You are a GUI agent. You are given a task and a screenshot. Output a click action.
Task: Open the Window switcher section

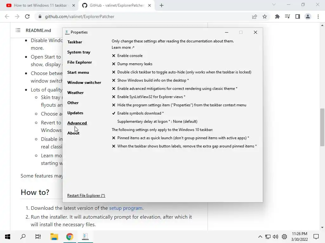tap(84, 83)
